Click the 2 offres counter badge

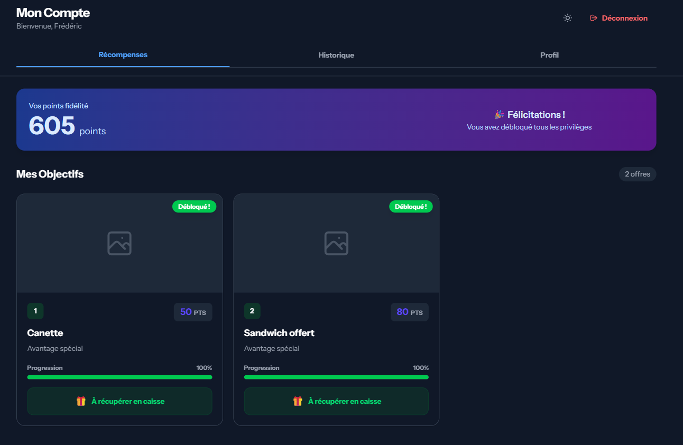[638, 174]
